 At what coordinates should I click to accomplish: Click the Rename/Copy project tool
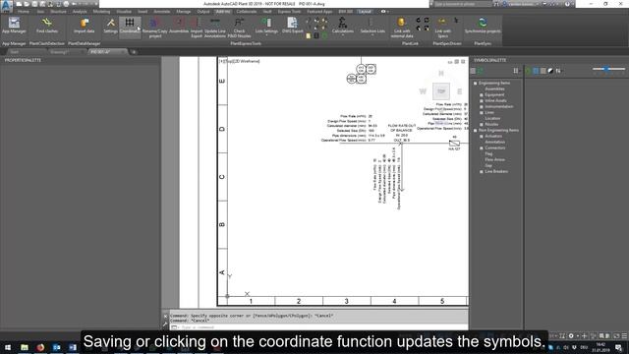(x=155, y=28)
